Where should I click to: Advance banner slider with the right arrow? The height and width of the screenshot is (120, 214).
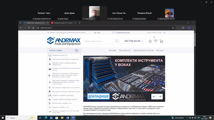coord(160,96)
